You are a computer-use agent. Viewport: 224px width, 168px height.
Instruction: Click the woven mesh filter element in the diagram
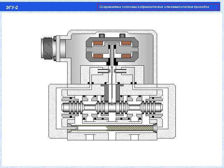click(130, 128)
